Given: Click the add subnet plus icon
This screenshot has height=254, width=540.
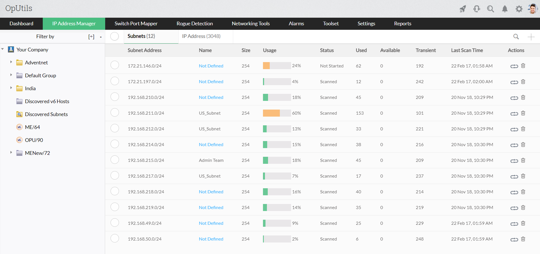Looking at the screenshot, I should (x=531, y=37).
